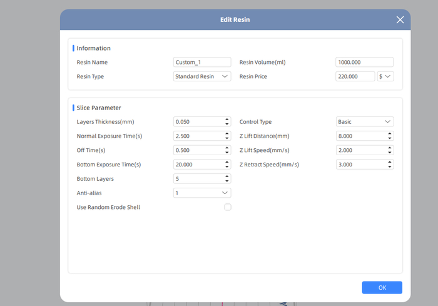Viewport: 438px width, 306px height.
Task: Decrease Z Lift Speed with down arrow
Action: coord(390,153)
